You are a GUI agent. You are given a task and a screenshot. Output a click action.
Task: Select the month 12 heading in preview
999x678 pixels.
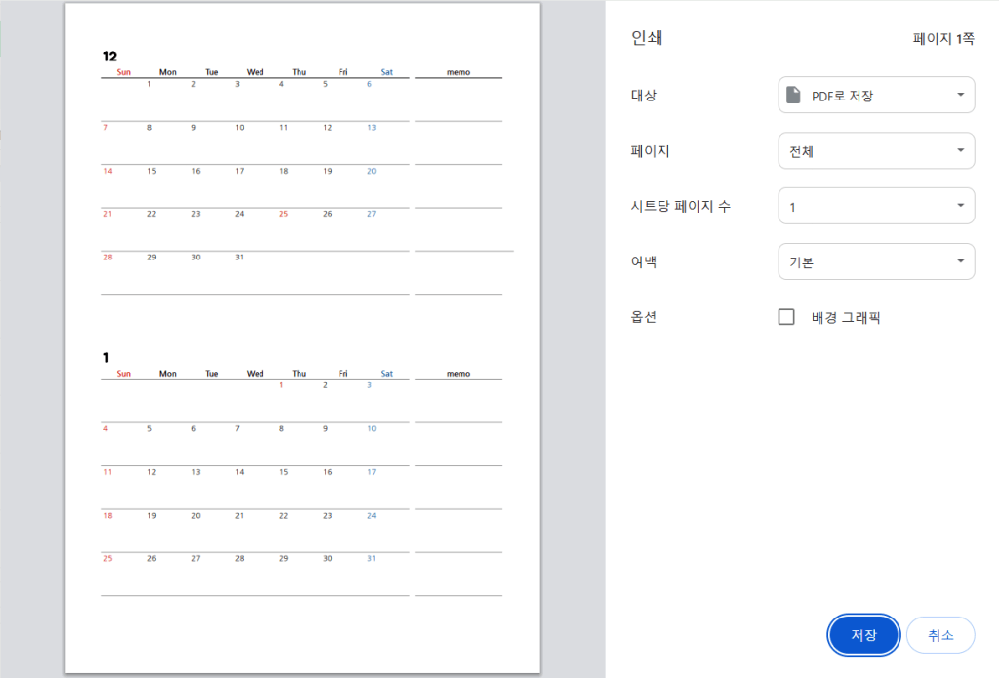tap(109, 56)
